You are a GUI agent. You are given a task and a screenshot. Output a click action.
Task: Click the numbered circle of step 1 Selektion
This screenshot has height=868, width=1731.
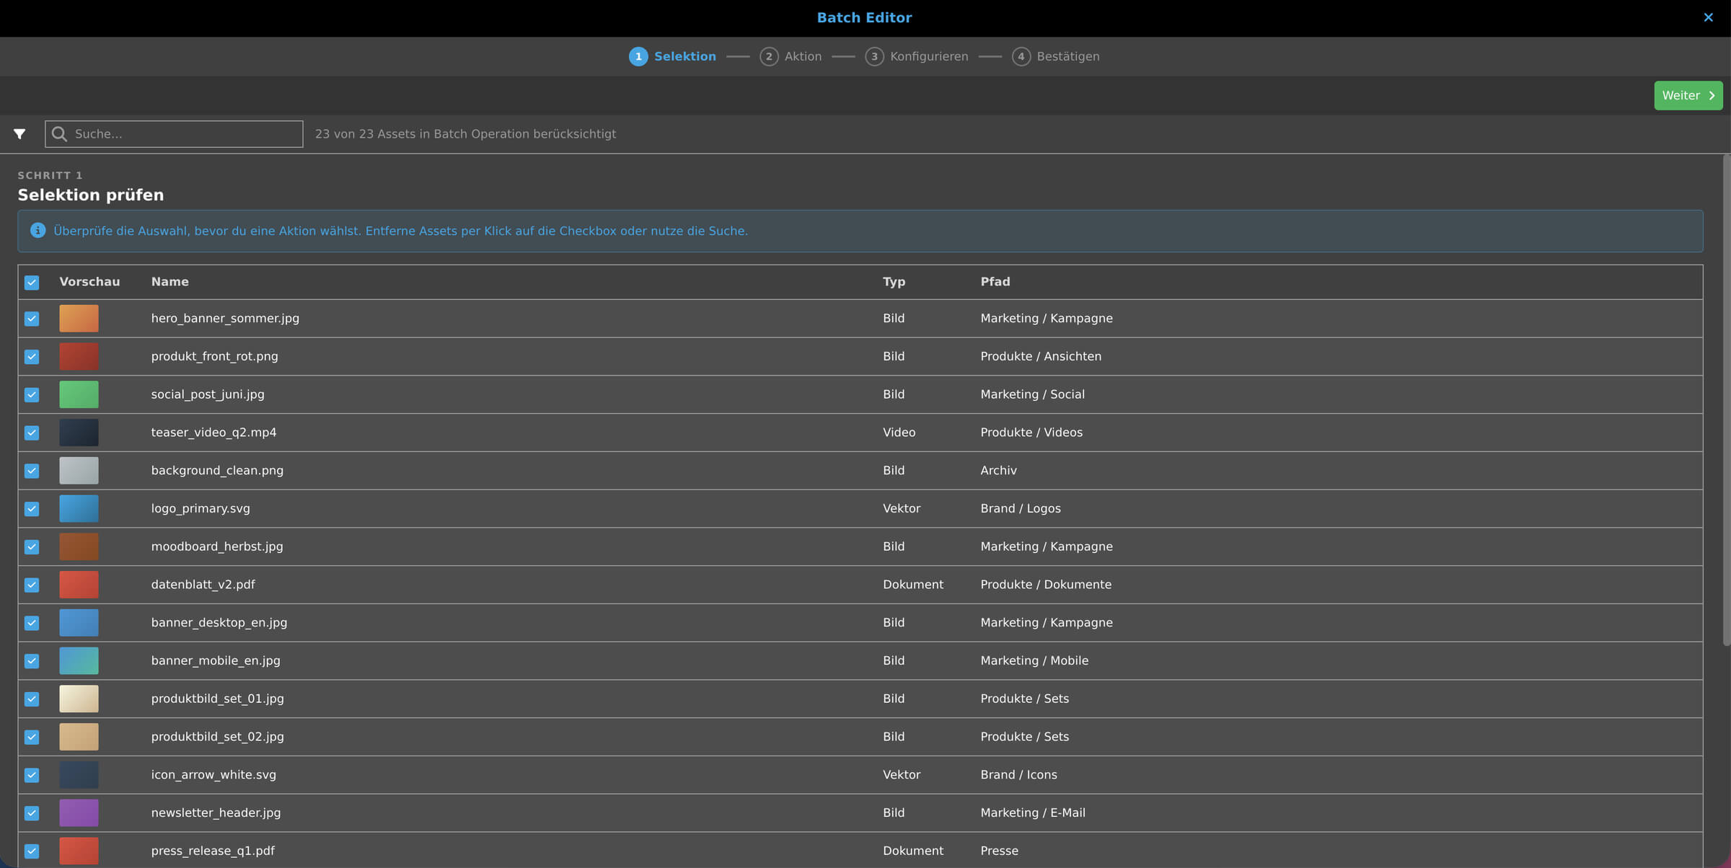(x=638, y=56)
